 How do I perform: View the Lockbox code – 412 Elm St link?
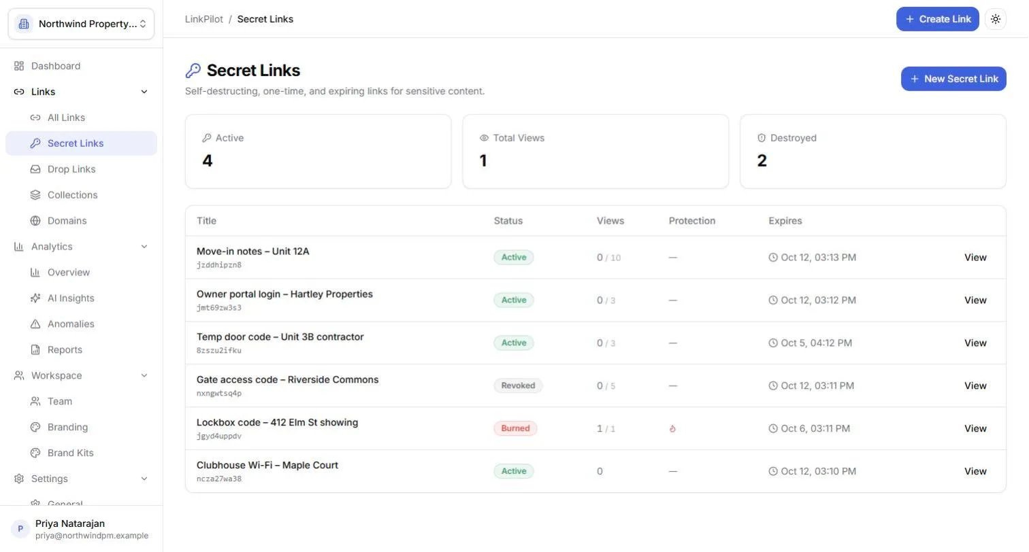[x=975, y=429]
